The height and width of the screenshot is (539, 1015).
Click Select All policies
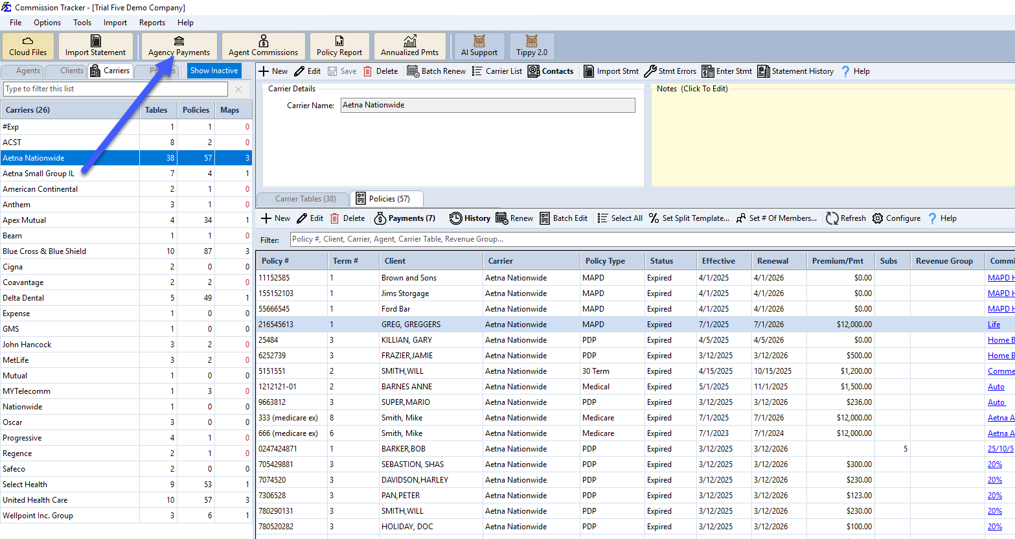(620, 218)
